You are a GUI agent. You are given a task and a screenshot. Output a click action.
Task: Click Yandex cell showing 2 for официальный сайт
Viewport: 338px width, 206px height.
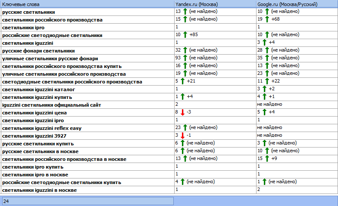tap(215, 105)
